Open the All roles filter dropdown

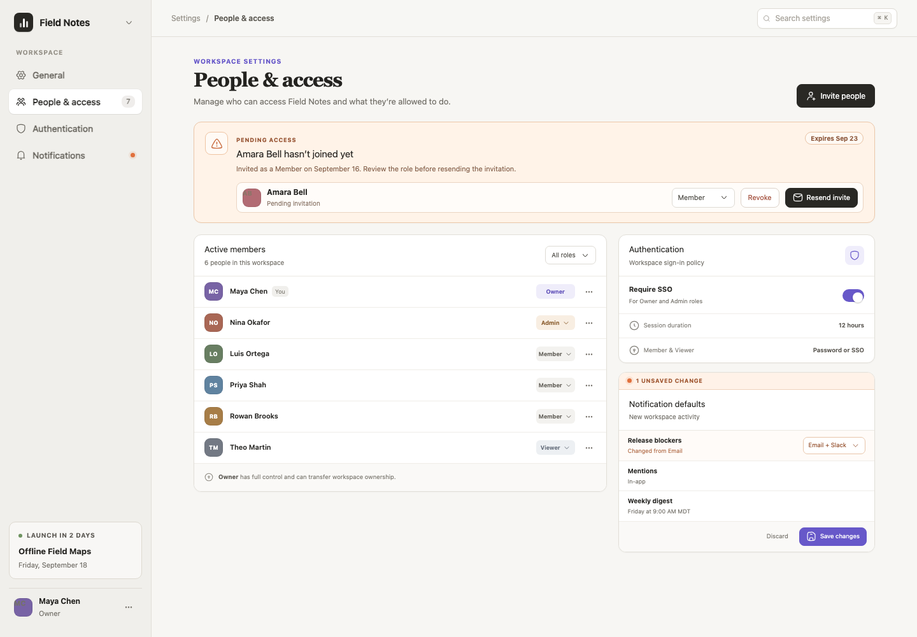[x=571, y=255]
